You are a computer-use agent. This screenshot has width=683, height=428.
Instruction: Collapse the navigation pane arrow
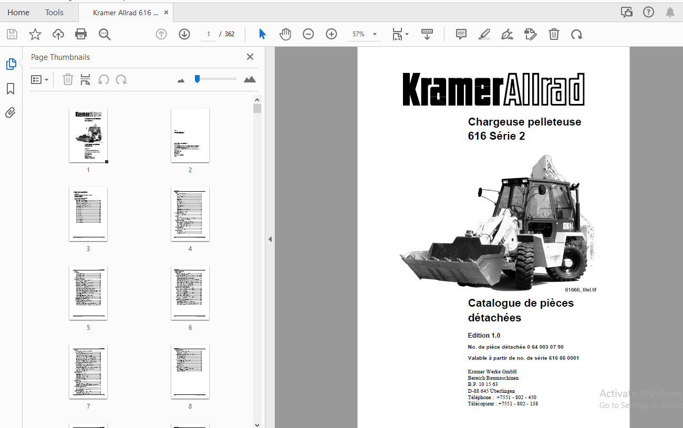[x=270, y=239]
